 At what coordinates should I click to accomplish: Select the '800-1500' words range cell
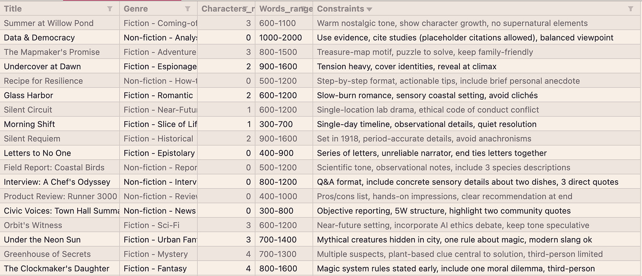tap(284, 52)
